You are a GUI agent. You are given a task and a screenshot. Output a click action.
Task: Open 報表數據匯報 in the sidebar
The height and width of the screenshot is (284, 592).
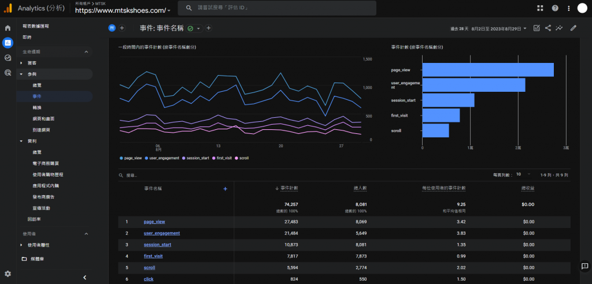pyautogui.click(x=35, y=26)
